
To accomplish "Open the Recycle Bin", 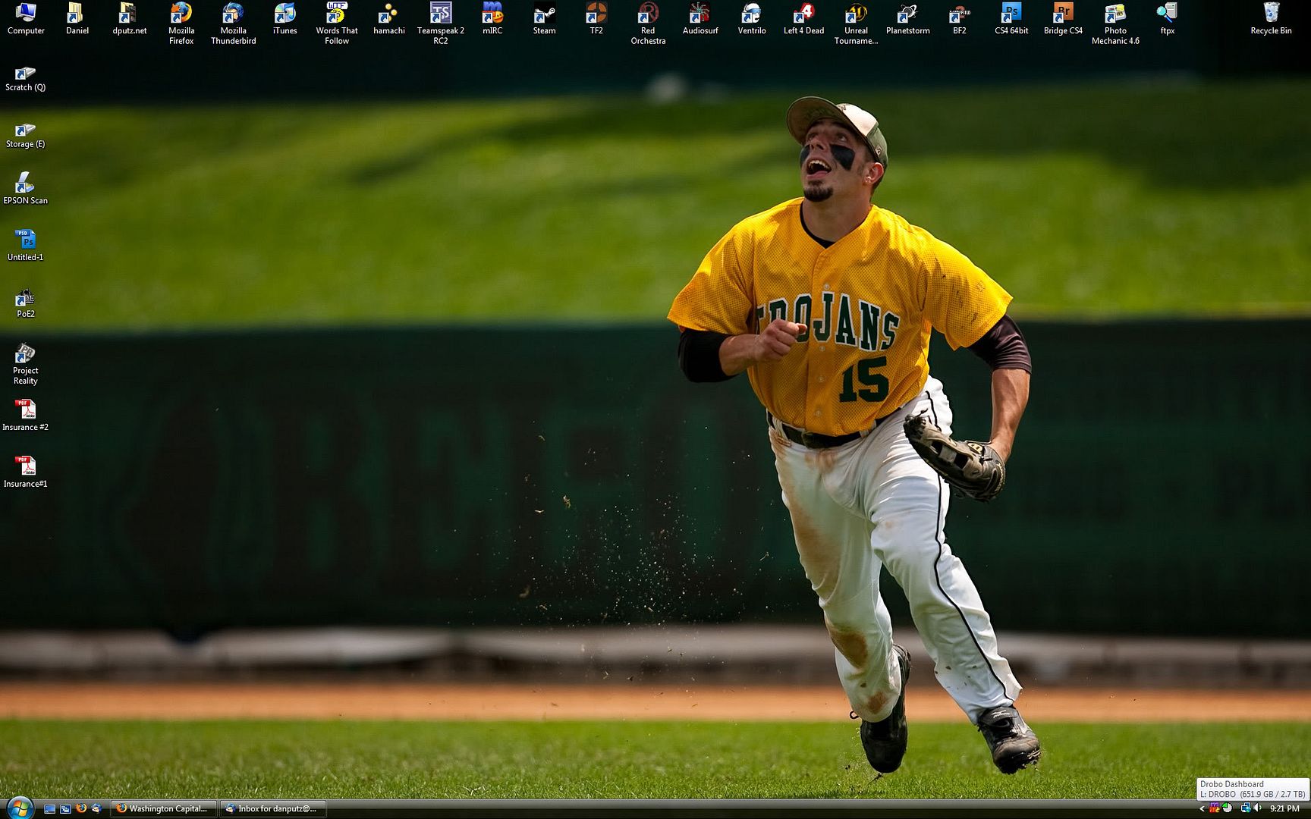I will click(x=1271, y=14).
